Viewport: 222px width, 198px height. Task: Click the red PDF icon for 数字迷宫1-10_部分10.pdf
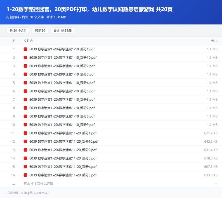[x=25, y=58]
